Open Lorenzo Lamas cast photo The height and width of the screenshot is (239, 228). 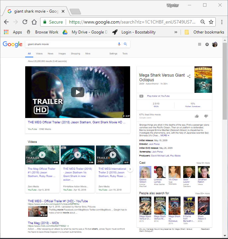(160, 172)
